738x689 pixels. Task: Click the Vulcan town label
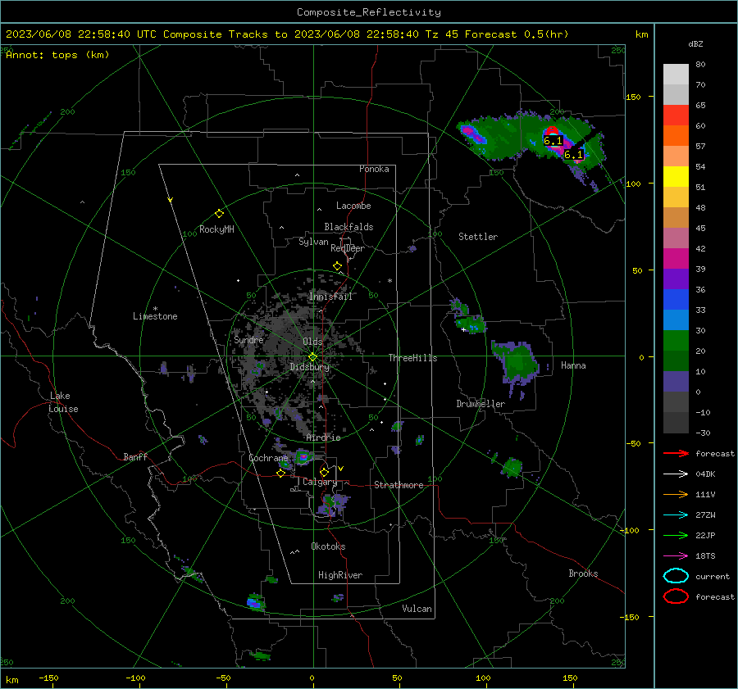[x=417, y=609]
